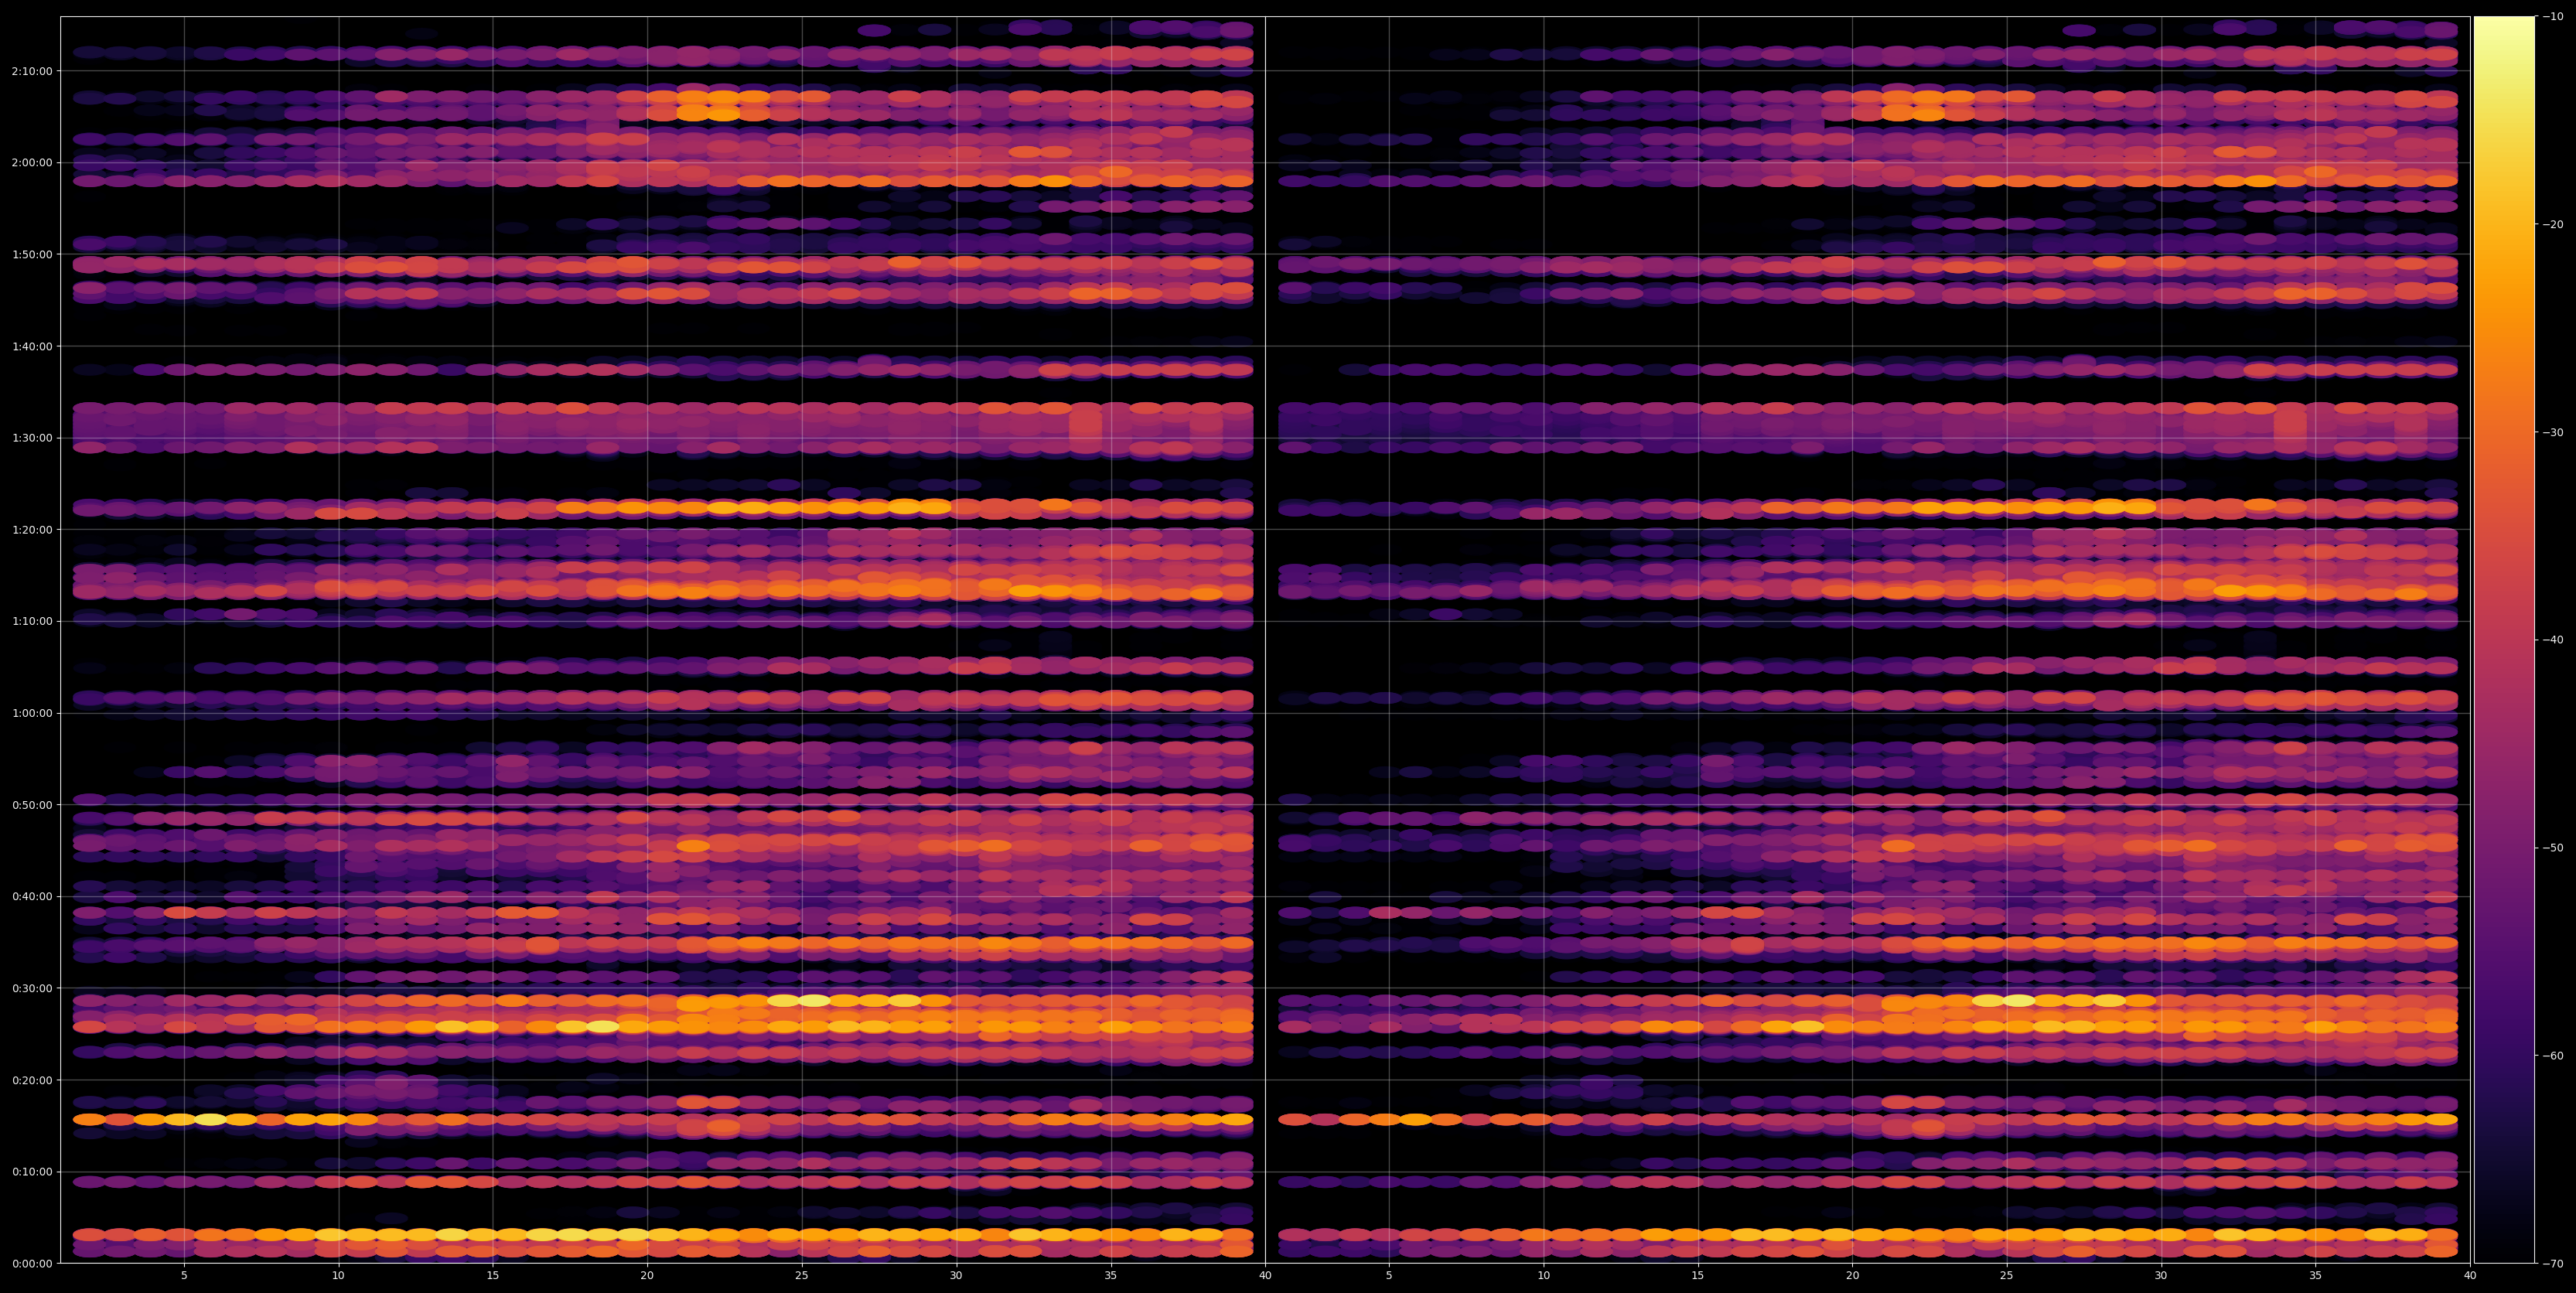Select the 0:10:00 y-axis tick label

coord(33,1171)
